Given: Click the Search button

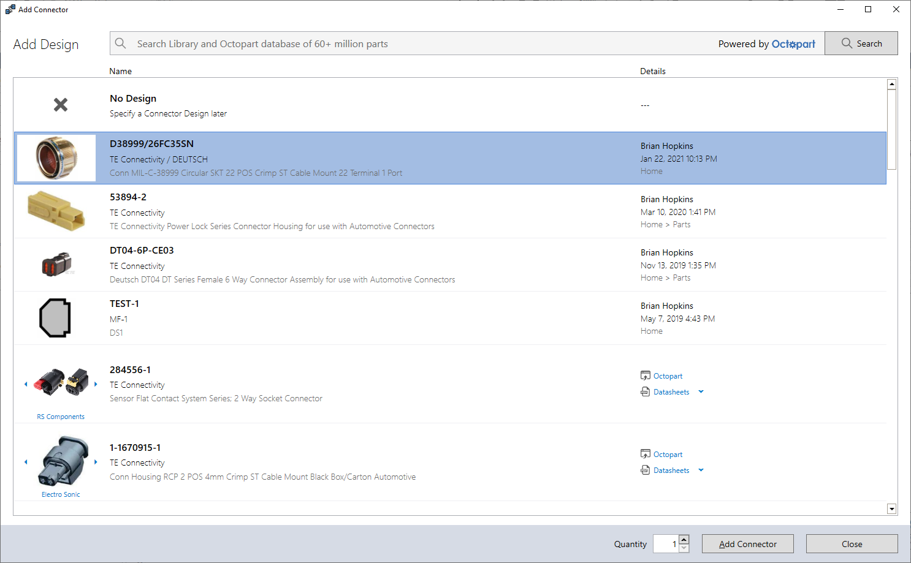Looking at the screenshot, I should click(861, 43).
